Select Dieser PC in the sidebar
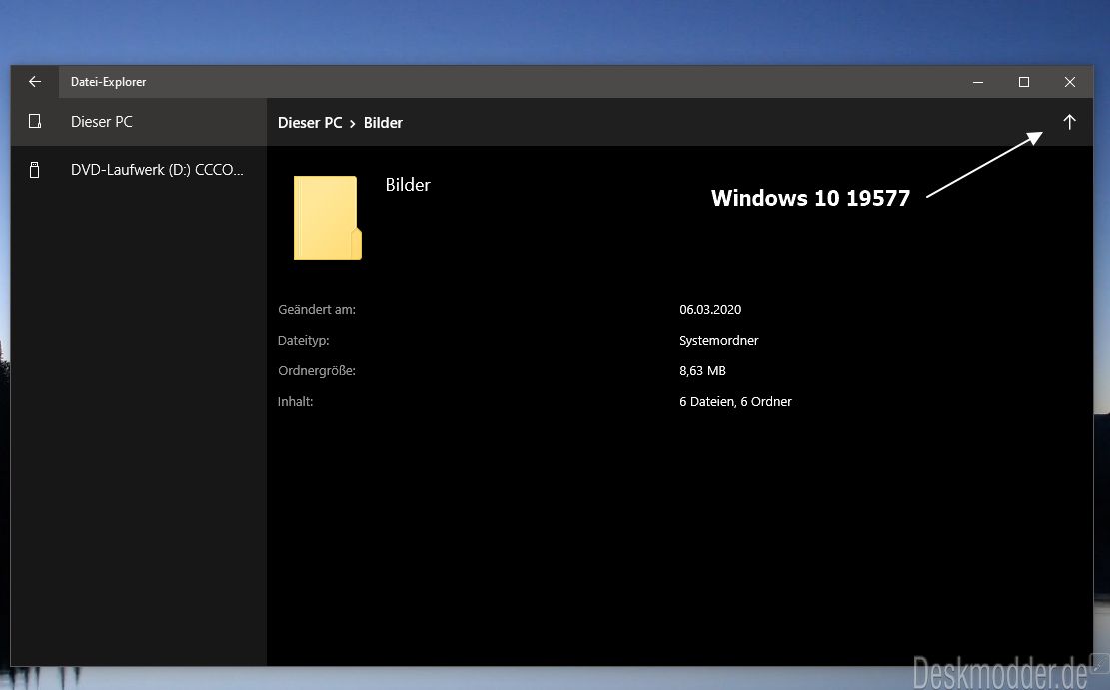 pyautogui.click(x=139, y=122)
